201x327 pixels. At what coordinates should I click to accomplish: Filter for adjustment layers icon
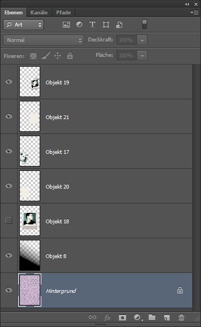click(x=79, y=24)
